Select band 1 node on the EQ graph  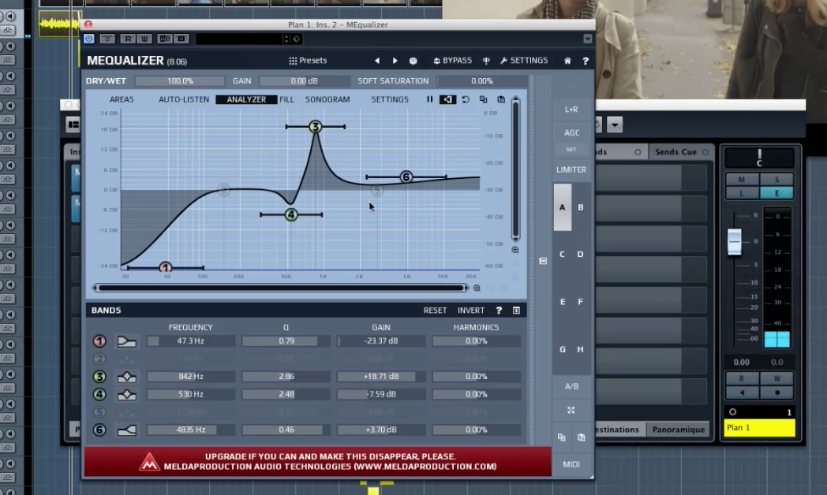166,267
